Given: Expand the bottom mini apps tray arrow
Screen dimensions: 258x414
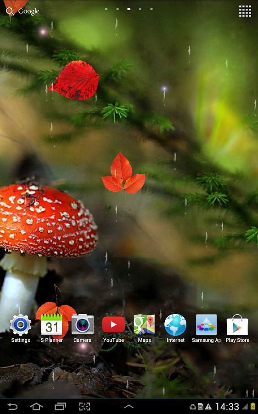Looking at the screenshot, I should [x=129, y=407].
